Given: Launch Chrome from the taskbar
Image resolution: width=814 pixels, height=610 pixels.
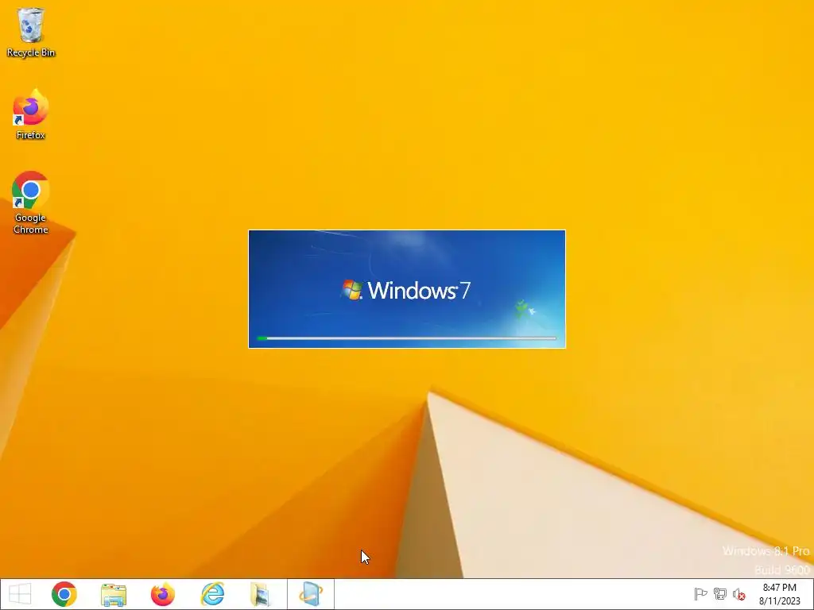Looking at the screenshot, I should (64, 594).
